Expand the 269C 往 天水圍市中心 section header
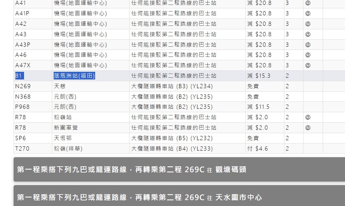 point(172,197)
